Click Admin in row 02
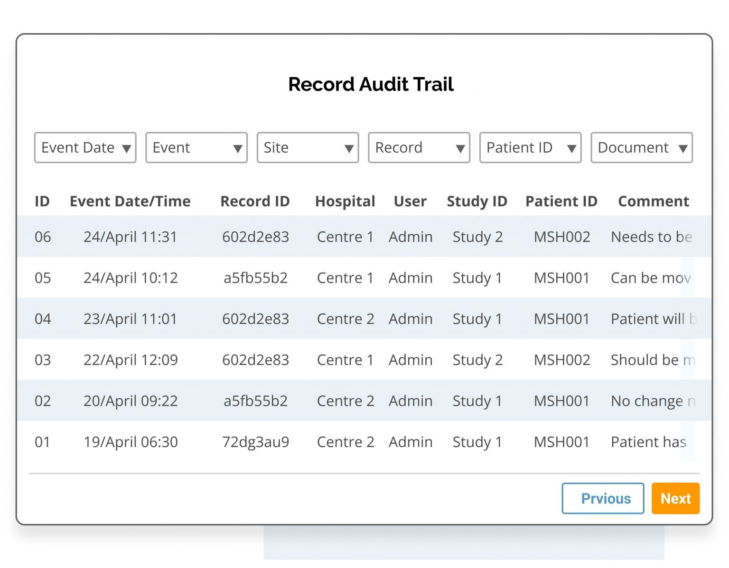729x568 pixels. pyautogui.click(x=411, y=400)
